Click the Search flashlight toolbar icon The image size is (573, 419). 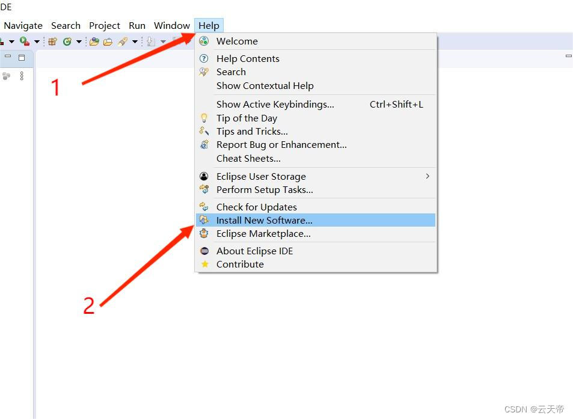pyautogui.click(x=123, y=41)
